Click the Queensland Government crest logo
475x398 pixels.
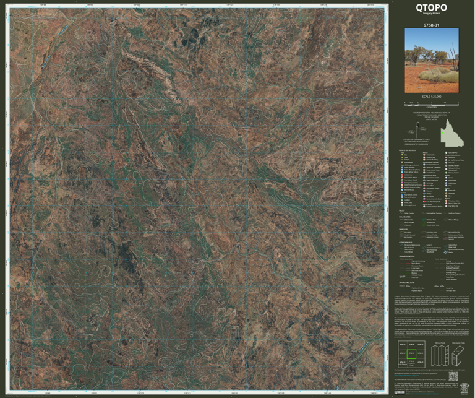[x=463, y=389]
